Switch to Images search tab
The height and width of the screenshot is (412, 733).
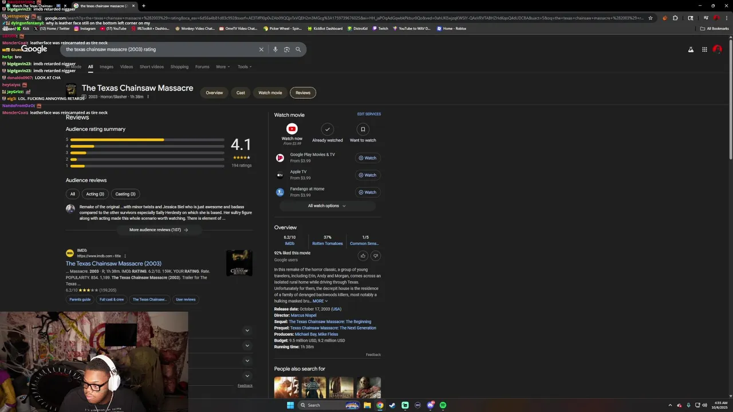click(x=107, y=66)
